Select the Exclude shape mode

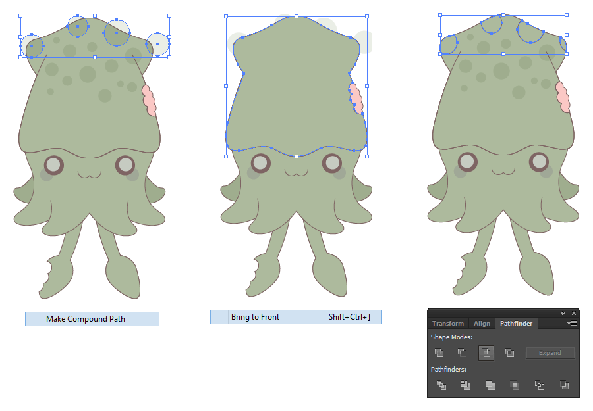click(509, 352)
